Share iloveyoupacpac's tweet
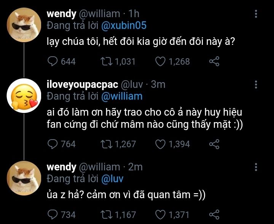The height and width of the screenshot is (224, 274). point(214,144)
